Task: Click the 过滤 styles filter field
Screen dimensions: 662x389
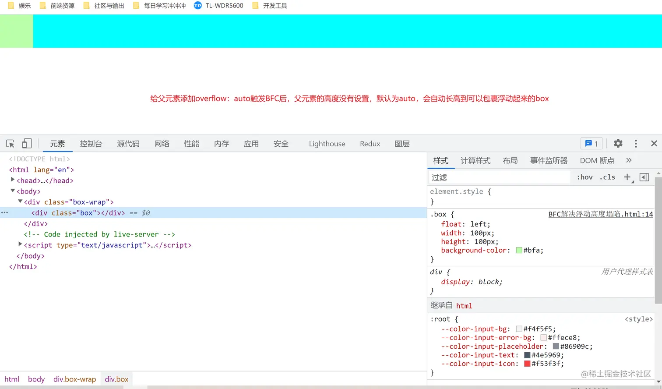Action: click(x=499, y=177)
